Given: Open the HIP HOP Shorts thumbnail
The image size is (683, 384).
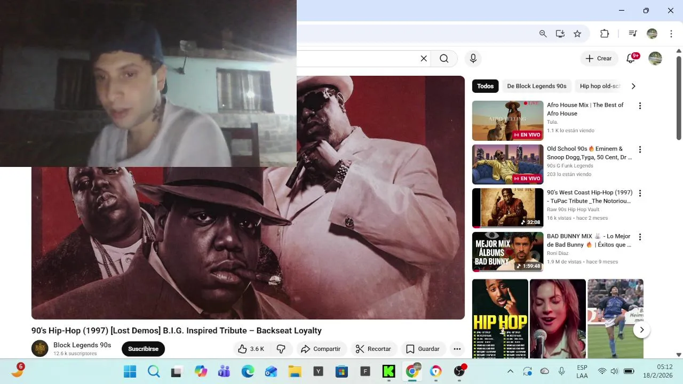Looking at the screenshot, I should (x=500, y=318).
